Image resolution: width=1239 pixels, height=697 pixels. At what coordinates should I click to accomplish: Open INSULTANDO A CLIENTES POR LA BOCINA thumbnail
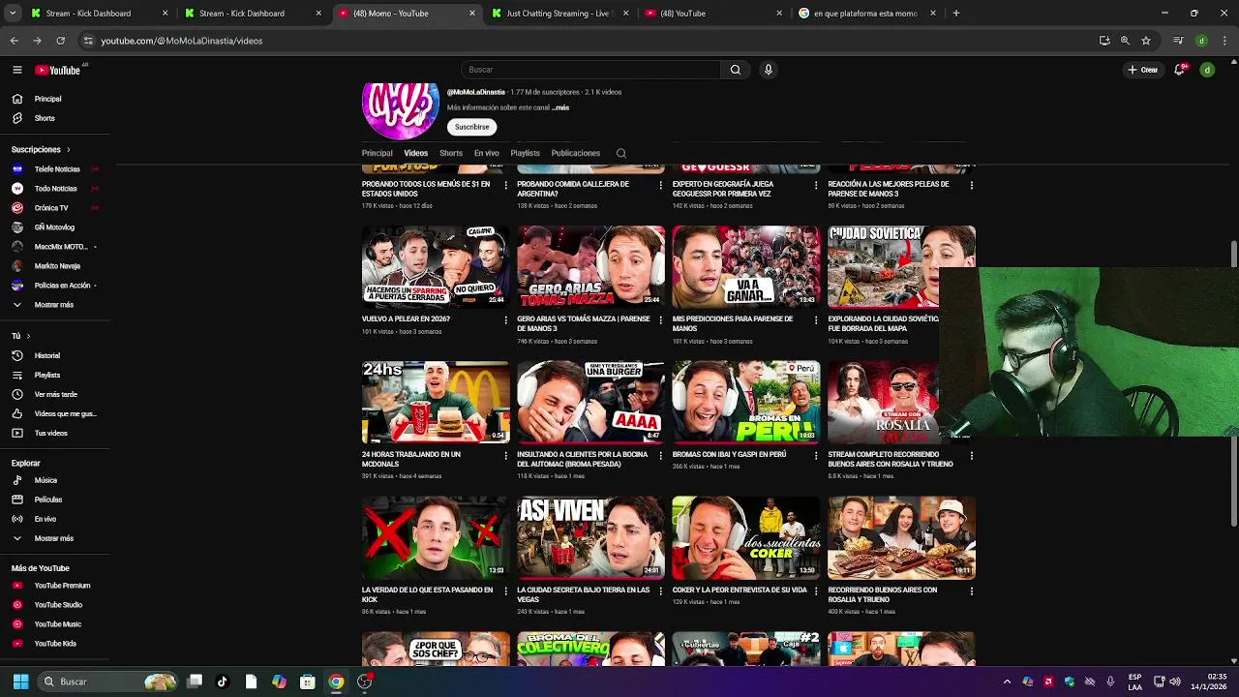(x=591, y=402)
